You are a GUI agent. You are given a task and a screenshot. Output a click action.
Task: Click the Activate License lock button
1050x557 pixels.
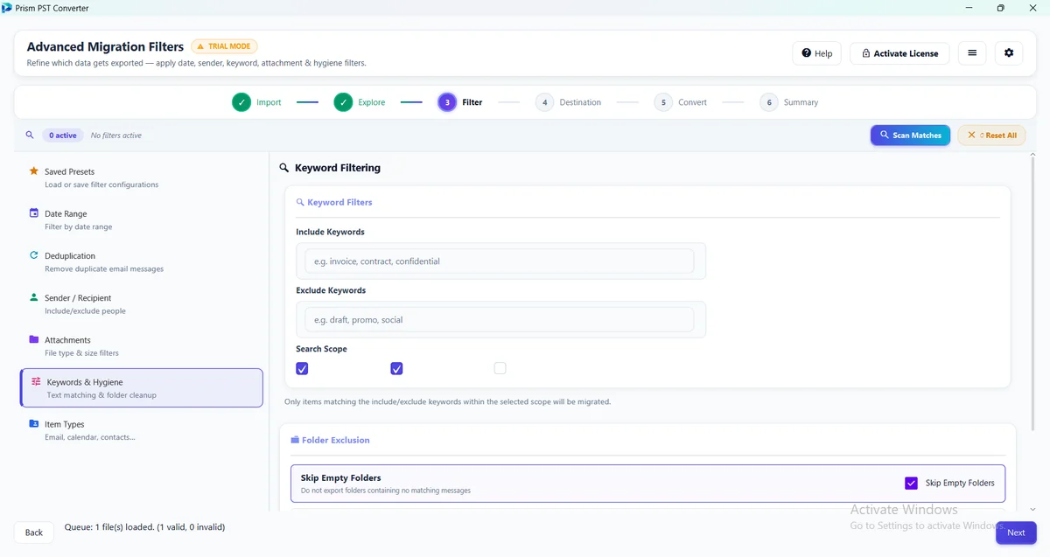(899, 53)
